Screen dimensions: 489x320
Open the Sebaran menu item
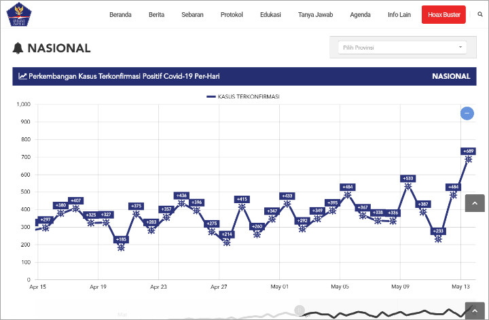coord(192,15)
